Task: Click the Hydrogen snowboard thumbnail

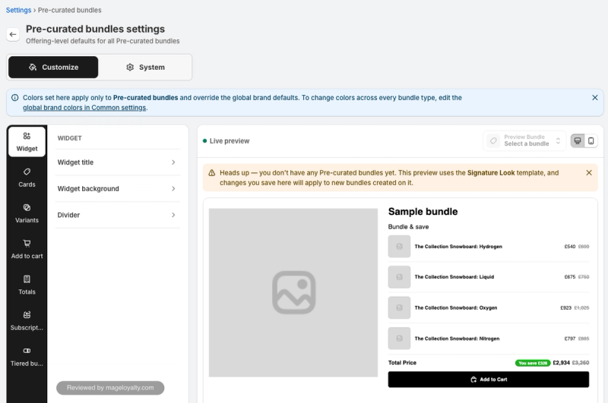Action: [x=400, y=246]
